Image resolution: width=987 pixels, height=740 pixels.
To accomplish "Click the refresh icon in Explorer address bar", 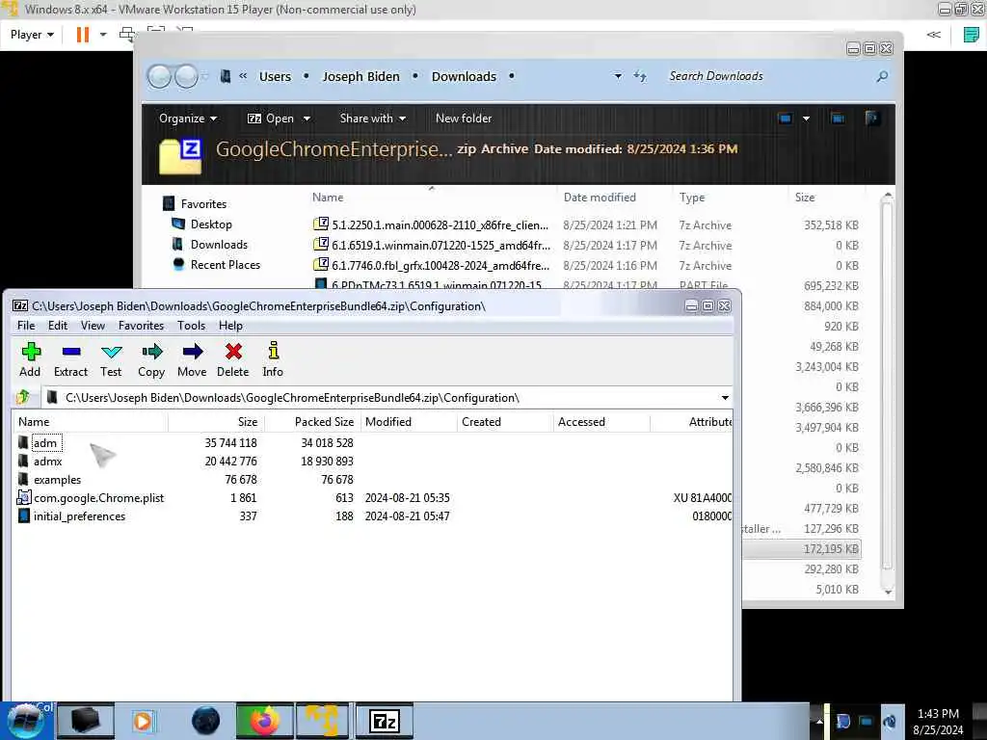I will coord(640,76).
